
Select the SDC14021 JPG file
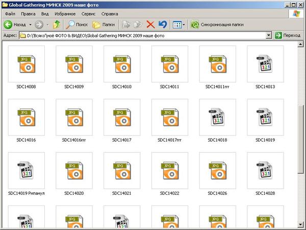pos(122,174)
